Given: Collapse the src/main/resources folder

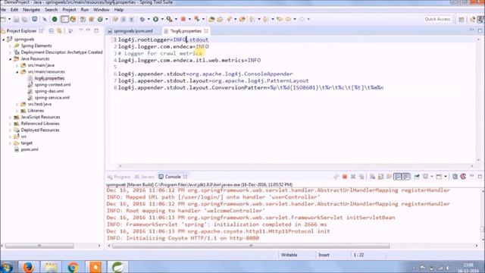Looking at the screenshot, I should (x=17, y=72).
